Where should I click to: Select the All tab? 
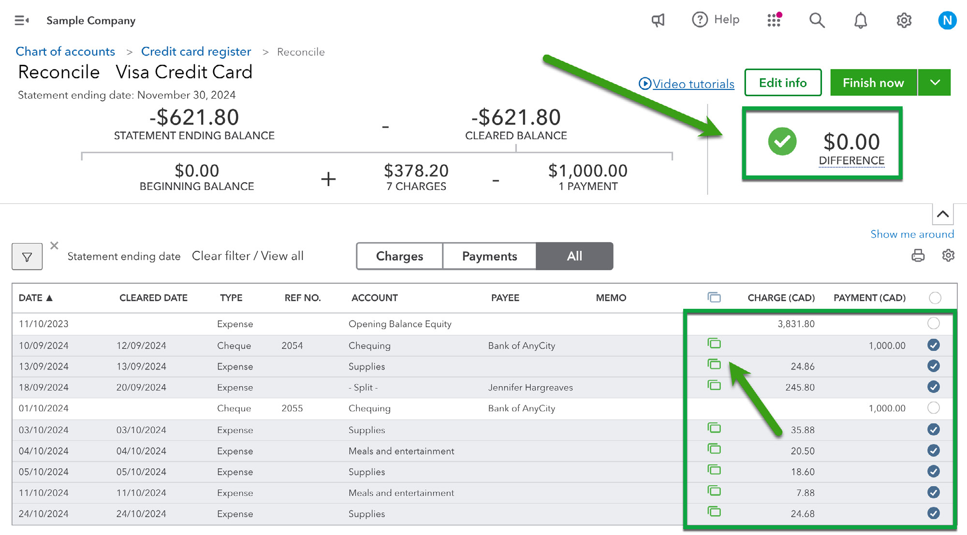point(574,256)
